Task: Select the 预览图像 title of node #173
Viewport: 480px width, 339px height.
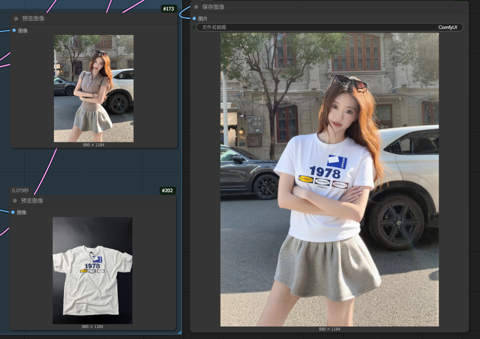Action: coord(33,18)
